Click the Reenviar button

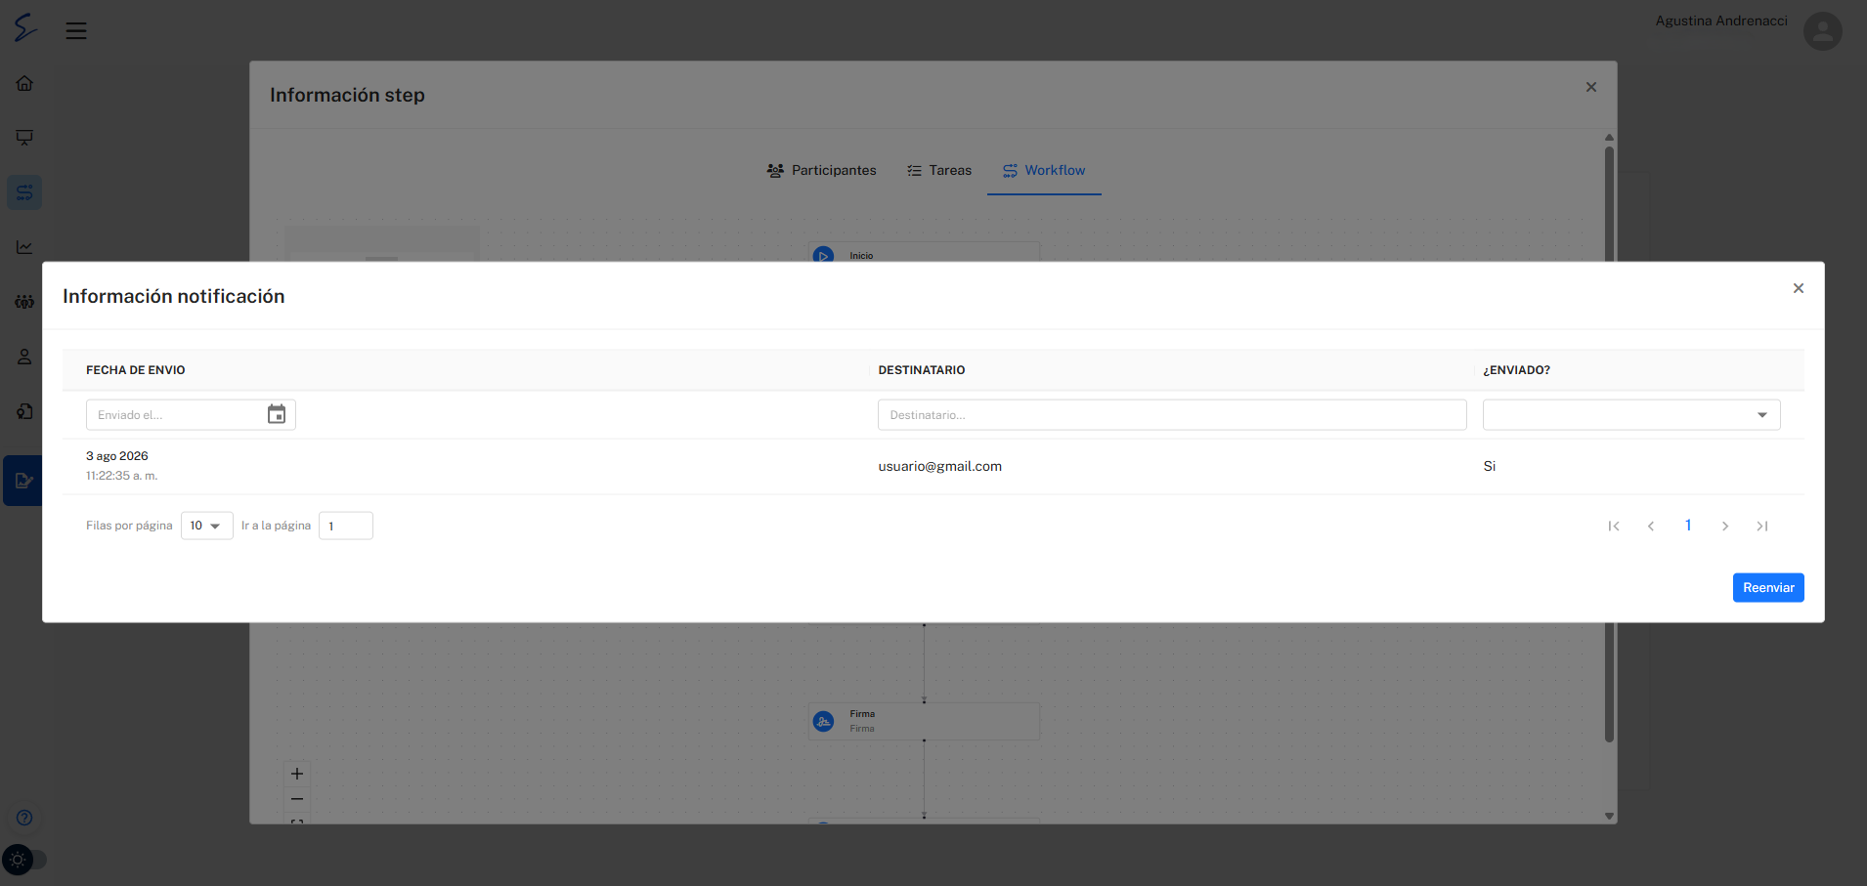tap(1767, 587)
